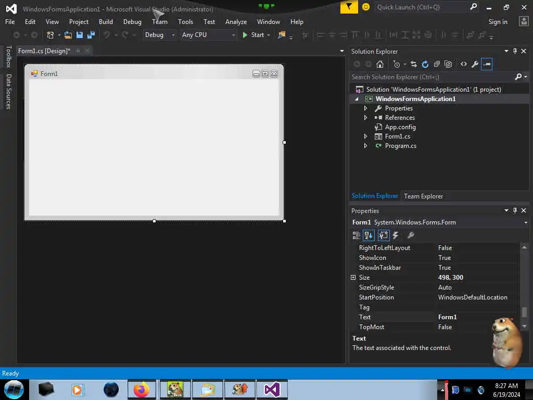
Task: Expand the Form1.cs node
Action: tap(365, 136)
